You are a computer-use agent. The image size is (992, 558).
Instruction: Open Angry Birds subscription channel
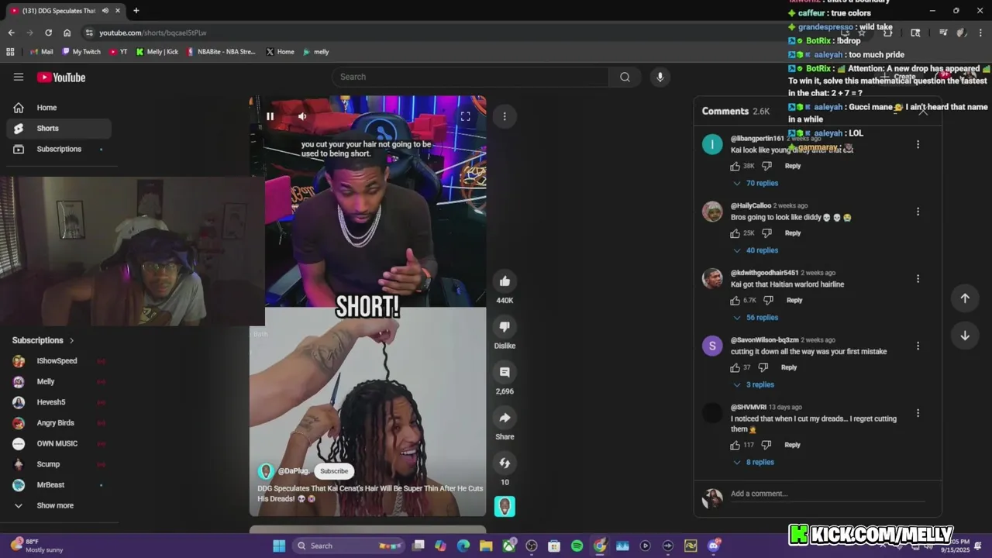coord(59,423)
